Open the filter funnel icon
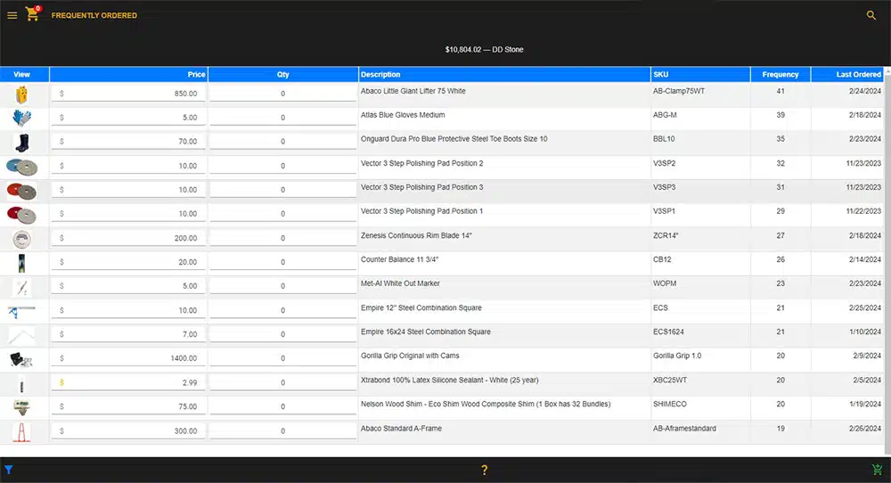 coord(9,470)
